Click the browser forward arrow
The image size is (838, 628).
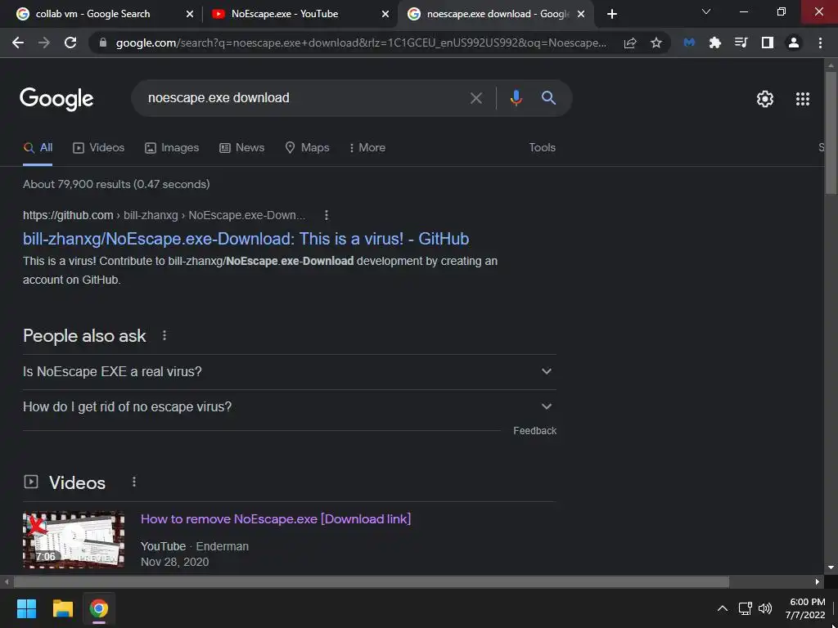[x=44, y=43]
